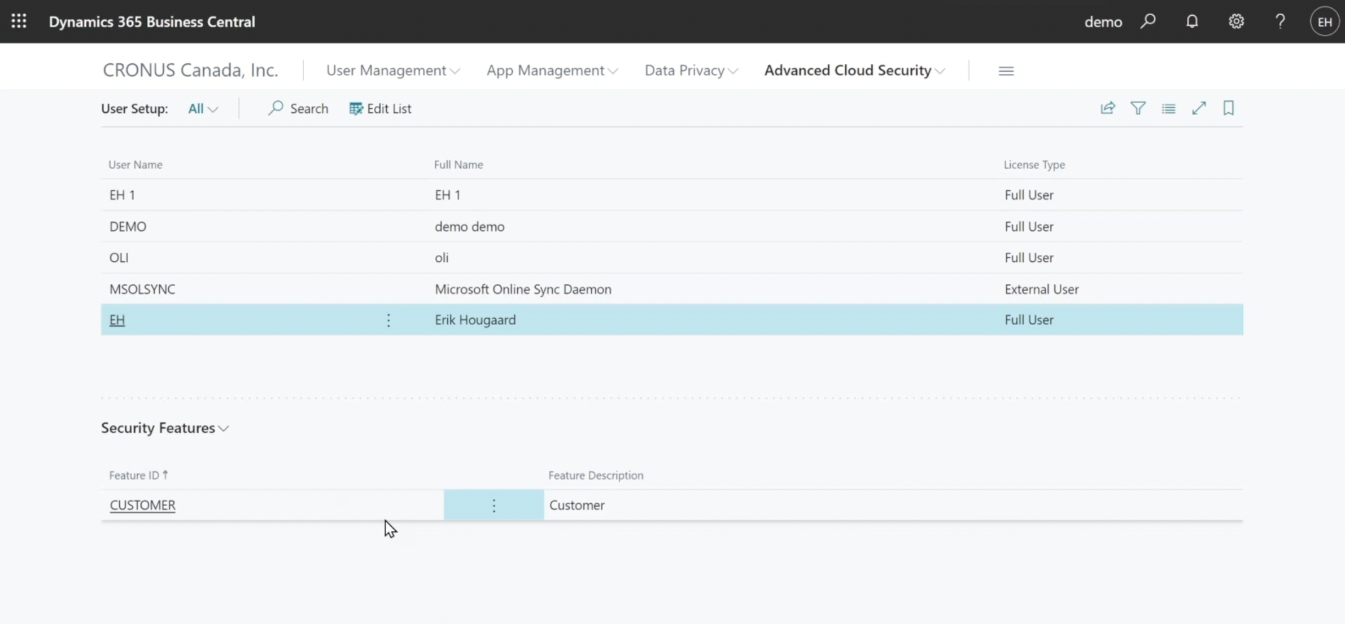The height and width of the screenshot is (624, 1345).
Task: Click the share icon in list toolbar
Action: click(x=1108, y=108)
